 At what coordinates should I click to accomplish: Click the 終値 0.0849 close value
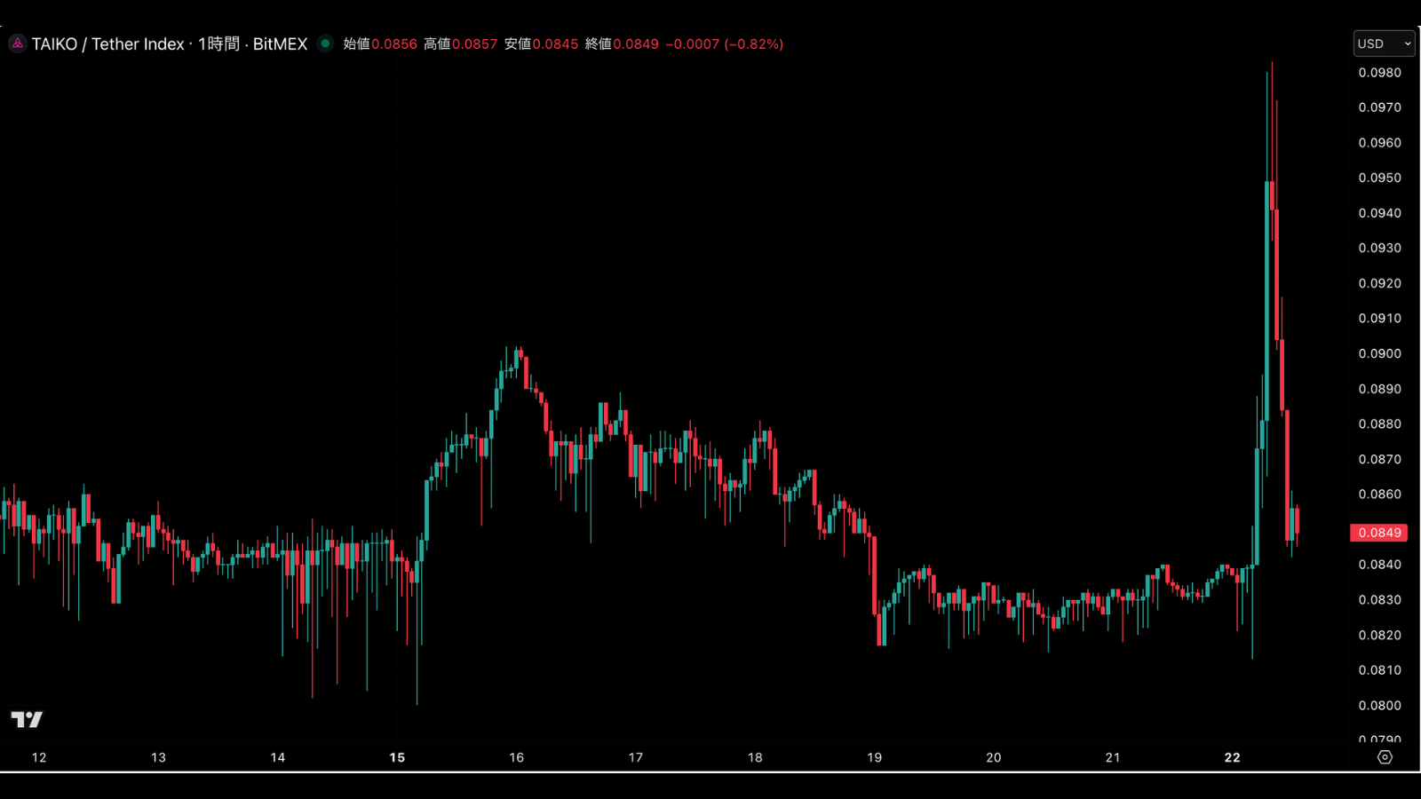tap(622, 44)
